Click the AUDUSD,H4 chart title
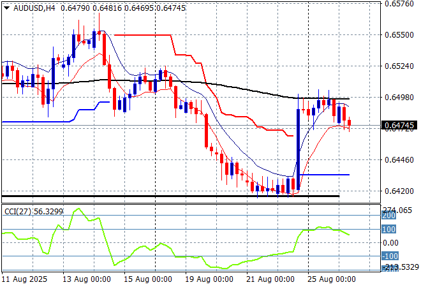421x287 pixels. pos(29,7)
